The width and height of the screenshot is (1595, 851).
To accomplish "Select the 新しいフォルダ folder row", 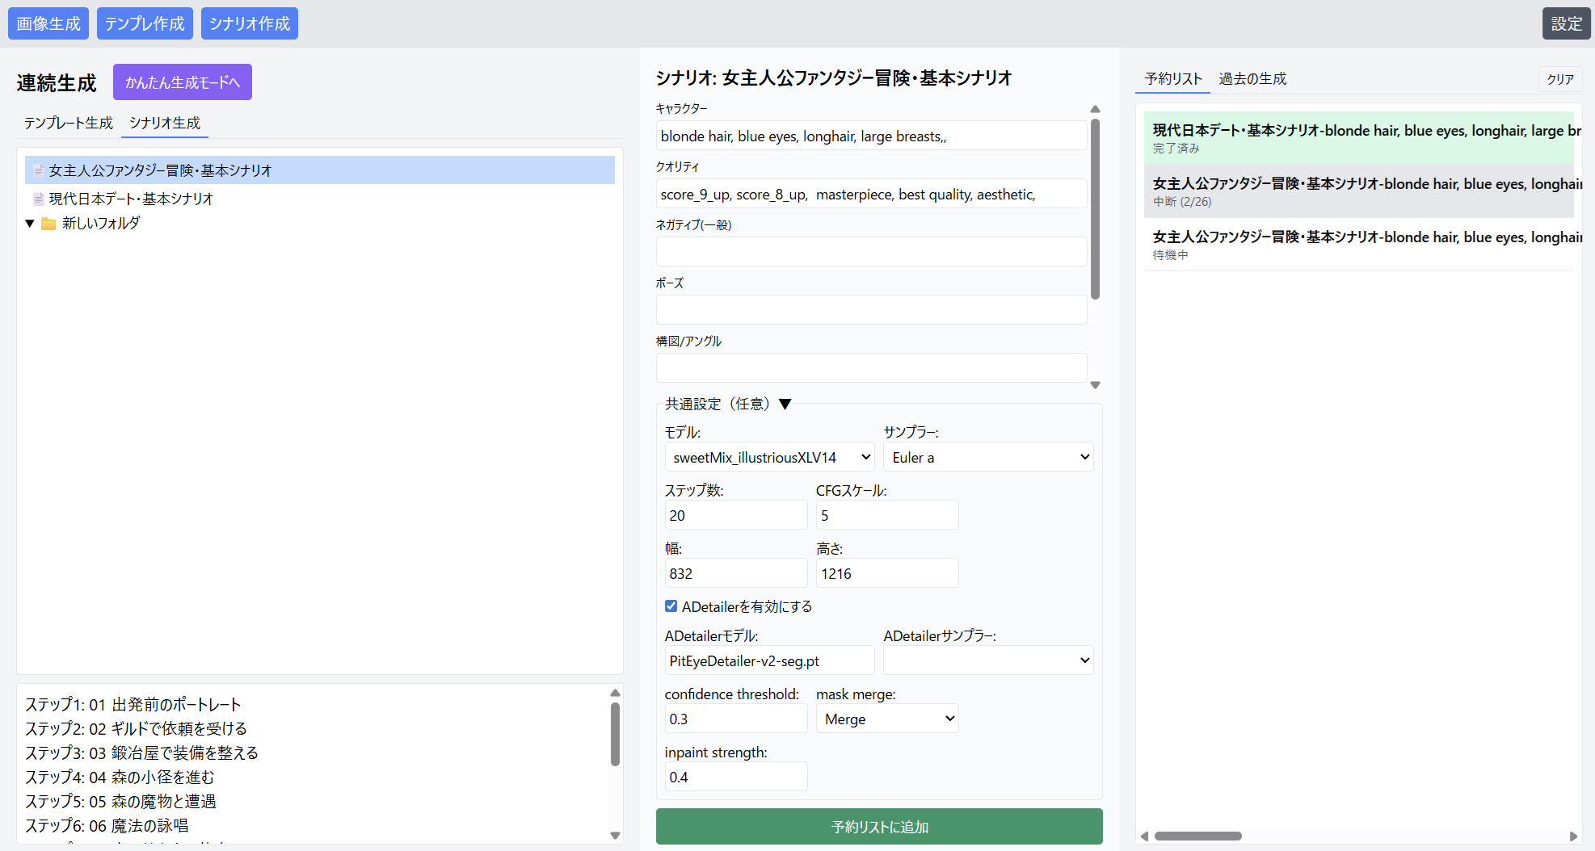I will coord(320,224).
